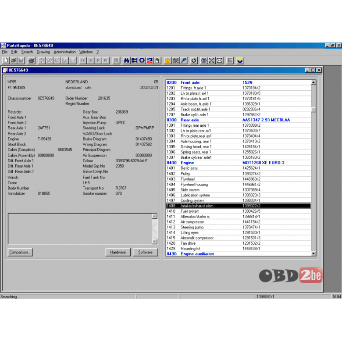This screenshot has height=342, width=342.
Task: Open the File menu
Action: pos(4,52)
